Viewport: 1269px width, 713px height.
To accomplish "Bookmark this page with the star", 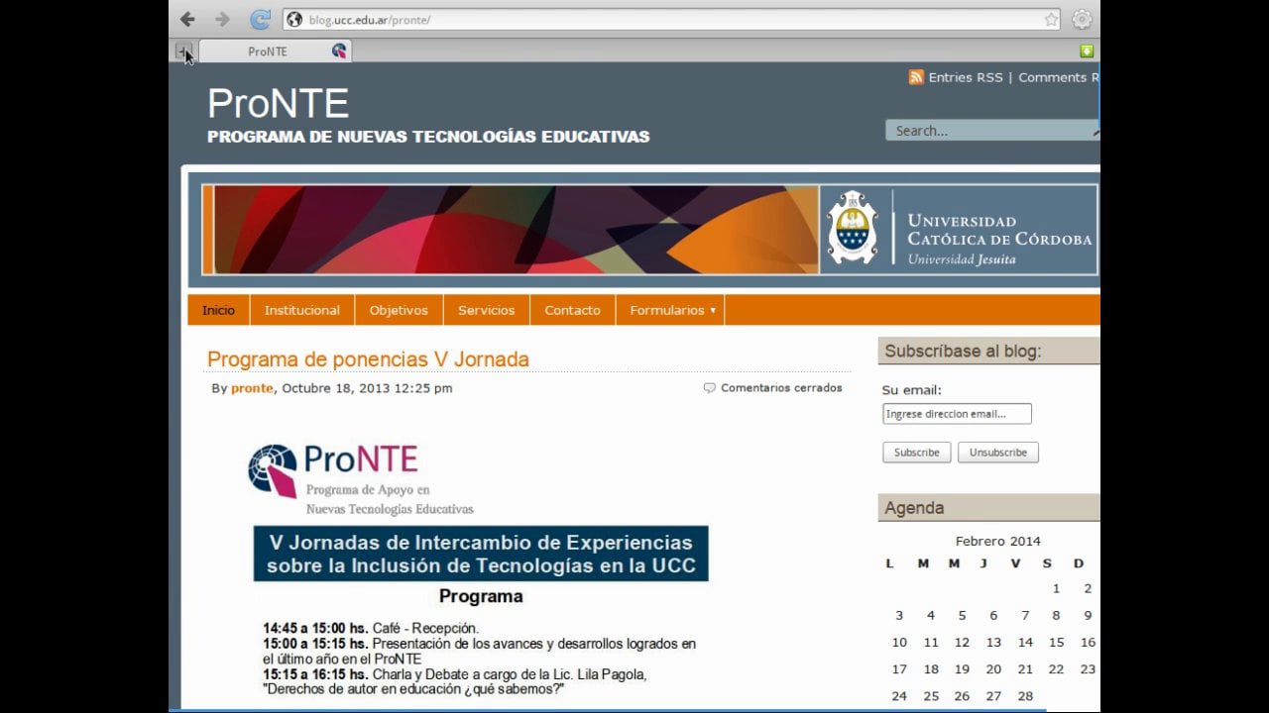I will tap(1051, 20).
